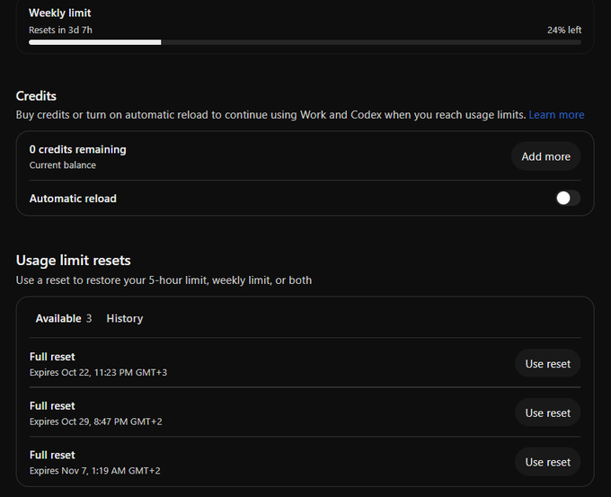Switch to the History tab
611x497 pixels.
coord(125,318)
